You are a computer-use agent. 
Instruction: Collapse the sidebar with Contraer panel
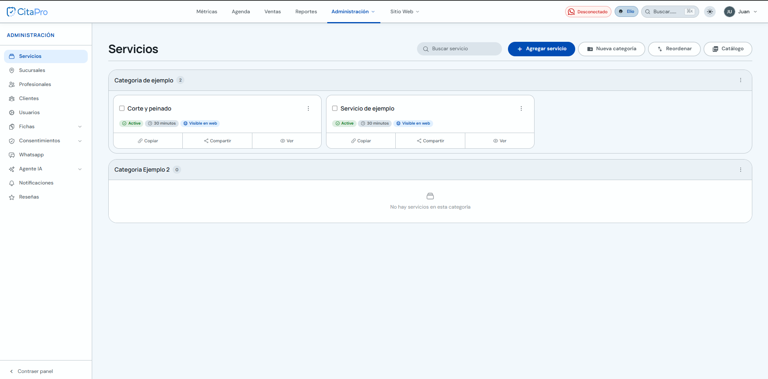click(x=31, y=371)
